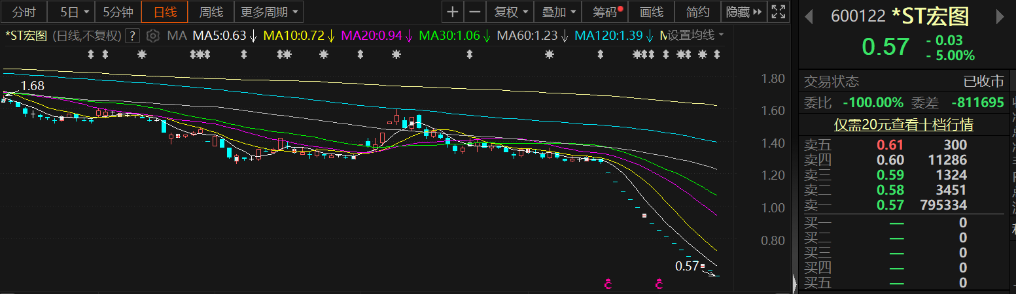This screenshot has height=294, width=1016.
Task: Click 已收市 trading status
Action: [984, 82]
